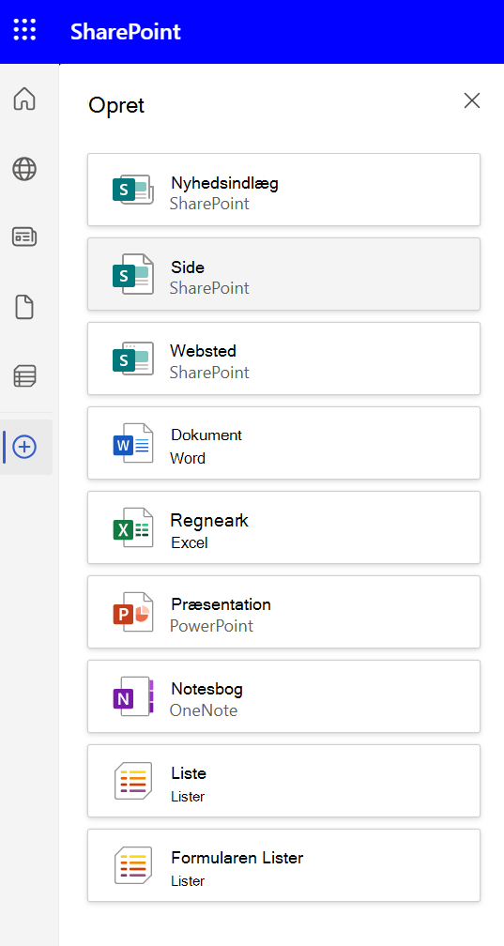Select Side SharePoint page option
The image size is (504, 946).
283,274
